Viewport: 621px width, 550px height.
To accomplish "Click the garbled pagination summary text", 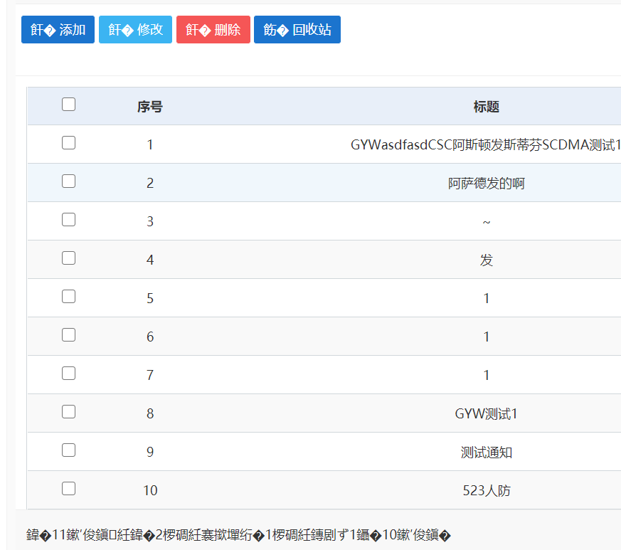I will click(238, 535).
